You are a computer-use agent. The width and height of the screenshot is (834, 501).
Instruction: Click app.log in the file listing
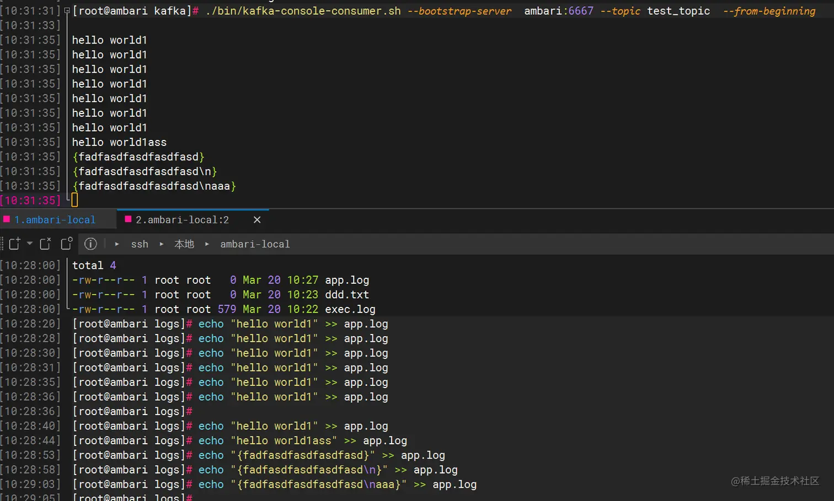(x=347, y=280)
